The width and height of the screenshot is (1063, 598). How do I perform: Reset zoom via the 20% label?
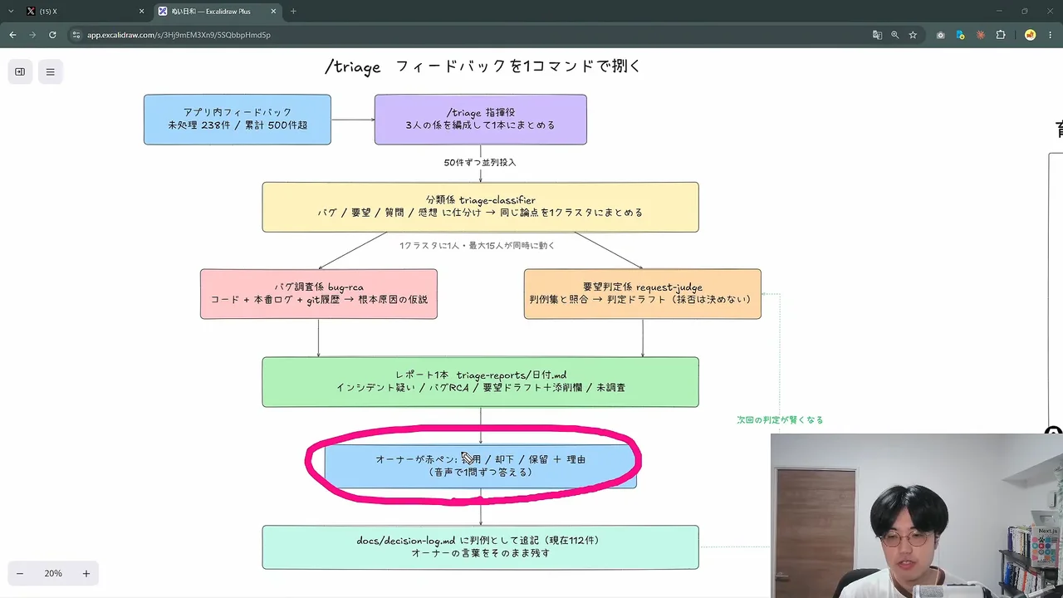(x=53, y=573)
